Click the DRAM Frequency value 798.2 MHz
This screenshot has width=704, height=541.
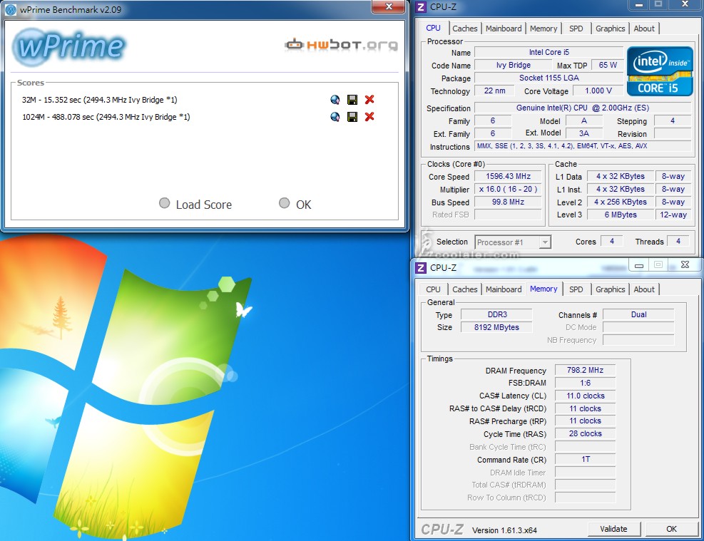pyautogui.click(x=585, y=370)
